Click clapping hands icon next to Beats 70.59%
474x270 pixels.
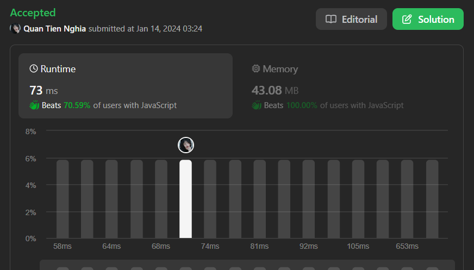coord(34,105)
